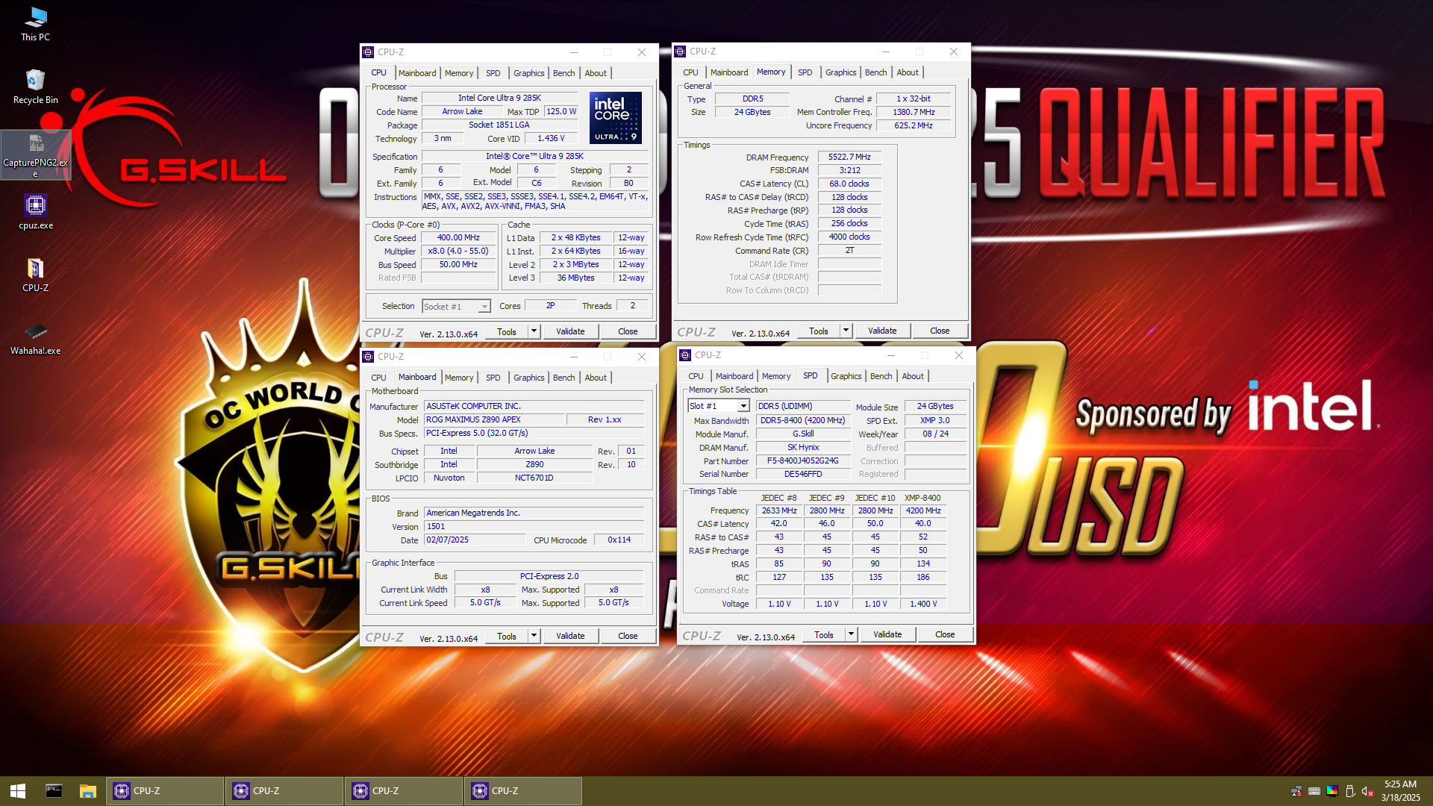This screenshot has width=1433, height=806.
Task: Switch to the fourth CPU-Z taskbar button
Action: click(x=523, y=791)
